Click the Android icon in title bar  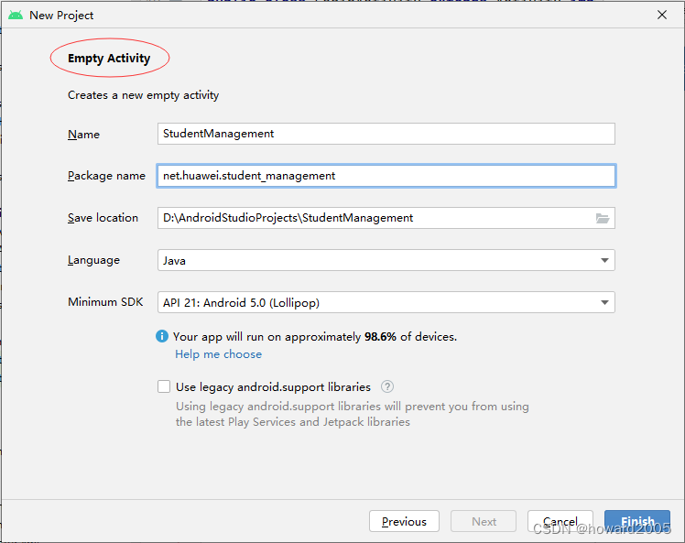16,15
